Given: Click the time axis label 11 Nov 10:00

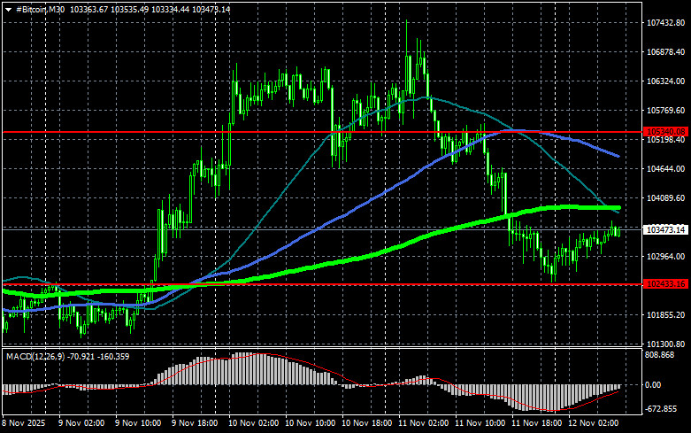Looking at the screenshot, I should coord(480,423).
